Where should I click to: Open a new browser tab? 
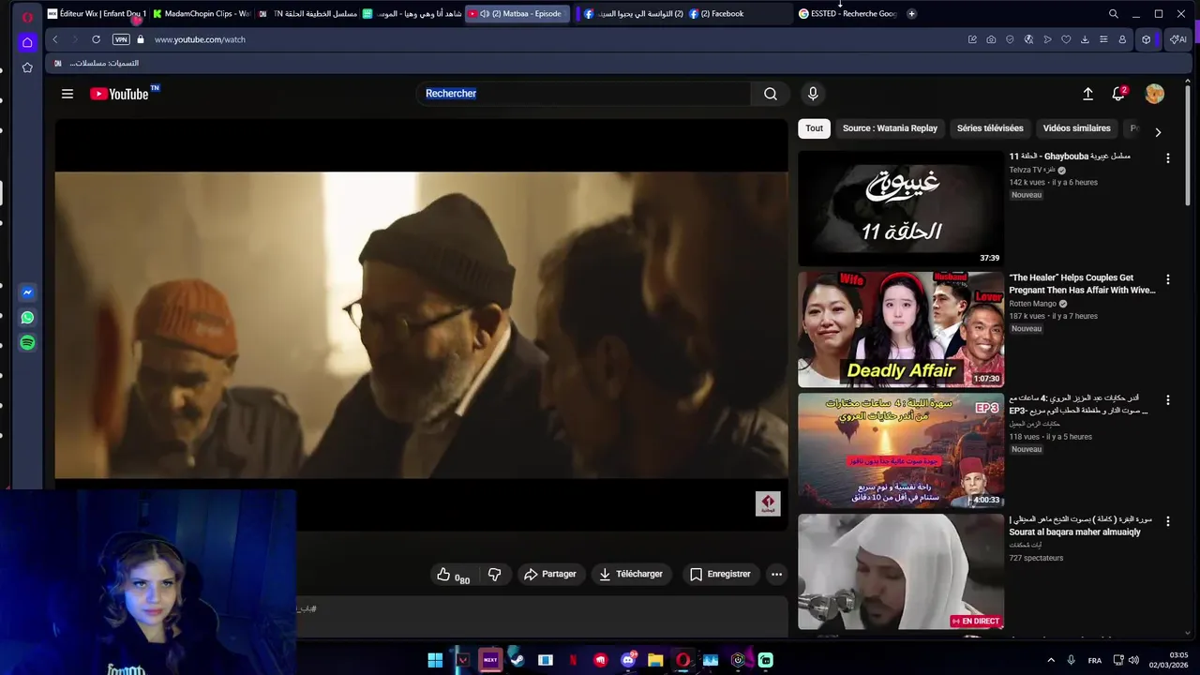(x=911, y=14)
